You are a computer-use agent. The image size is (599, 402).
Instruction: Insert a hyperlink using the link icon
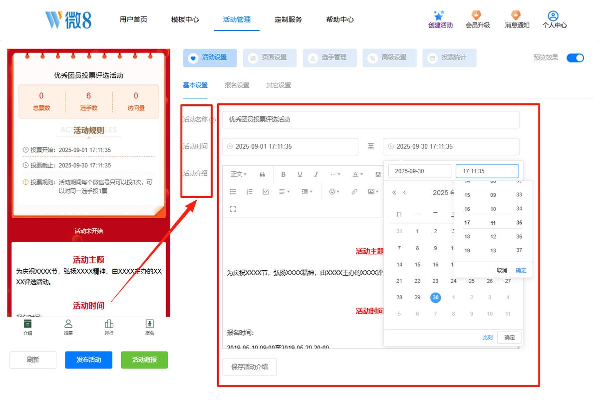click(x=354, y=192)
